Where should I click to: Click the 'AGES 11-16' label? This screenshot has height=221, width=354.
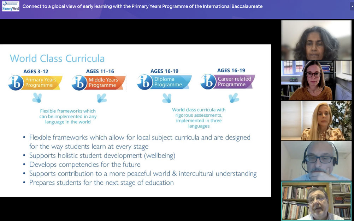100,71
